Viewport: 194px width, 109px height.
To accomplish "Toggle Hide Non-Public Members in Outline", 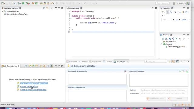I will (176, 39).
